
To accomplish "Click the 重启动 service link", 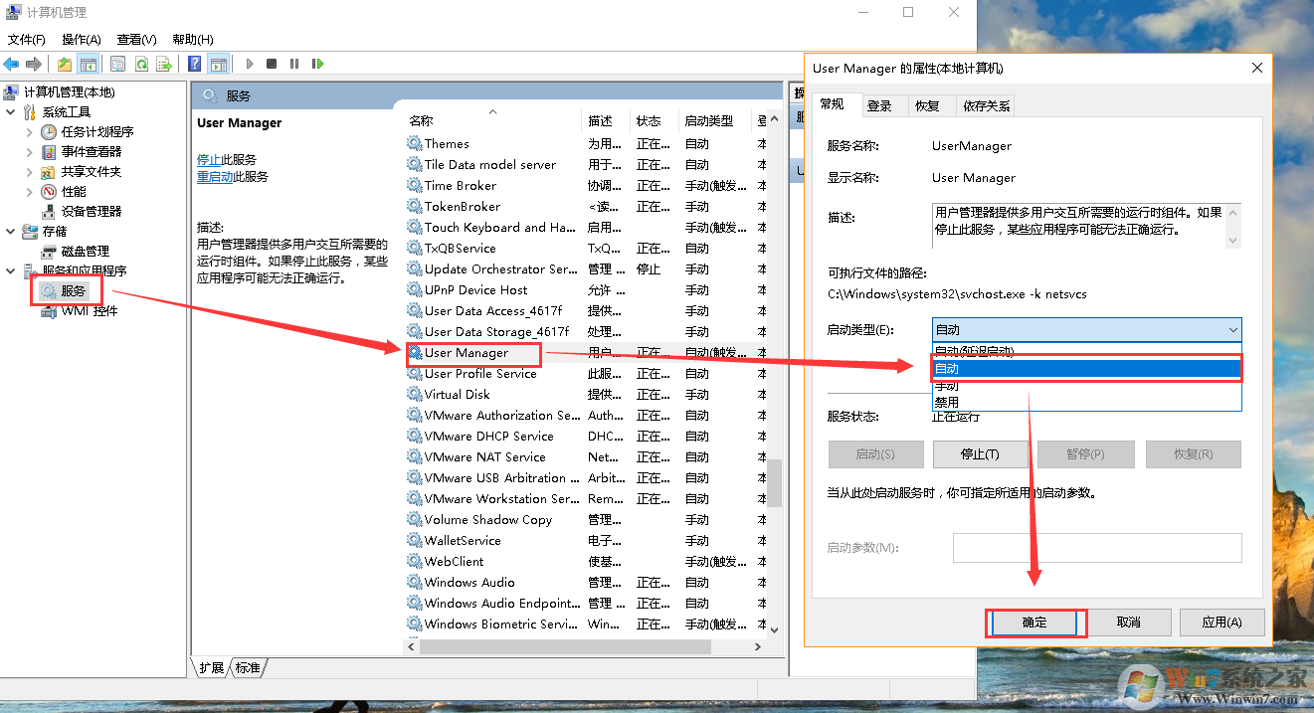I will 215,177.
